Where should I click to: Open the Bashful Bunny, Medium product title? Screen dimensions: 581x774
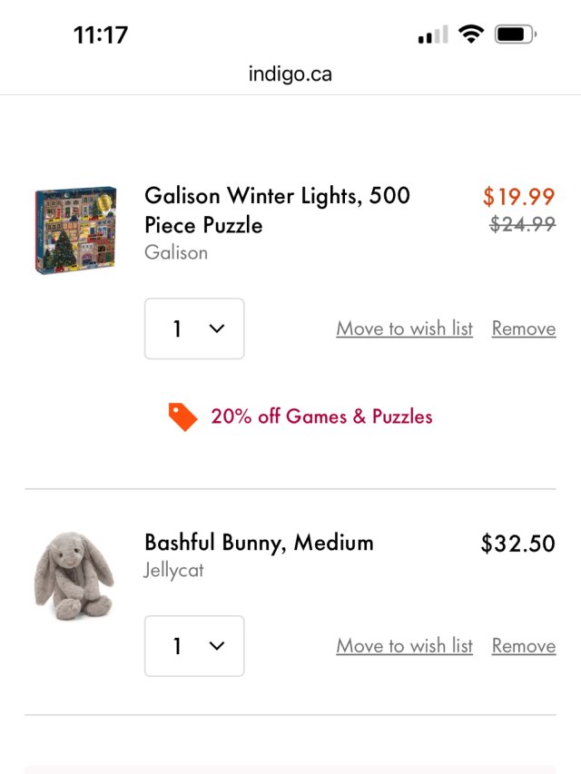pyautogui.click(x=259, y=543)
